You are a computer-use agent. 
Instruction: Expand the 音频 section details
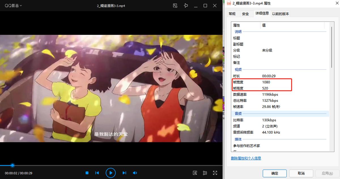coord(238,113)
